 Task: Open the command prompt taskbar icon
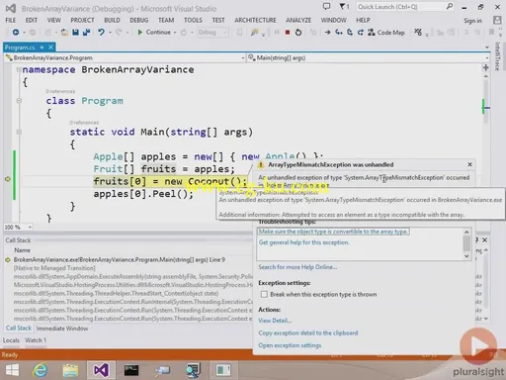pos(131,370)
